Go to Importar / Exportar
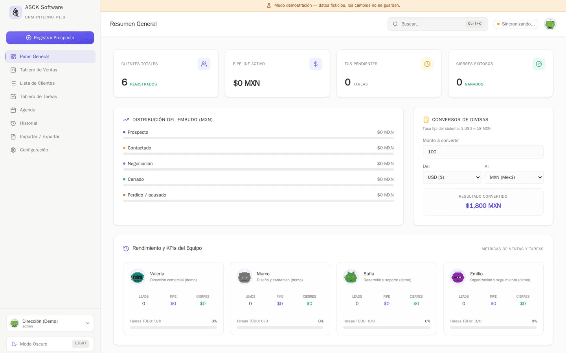 pos(50,136)
